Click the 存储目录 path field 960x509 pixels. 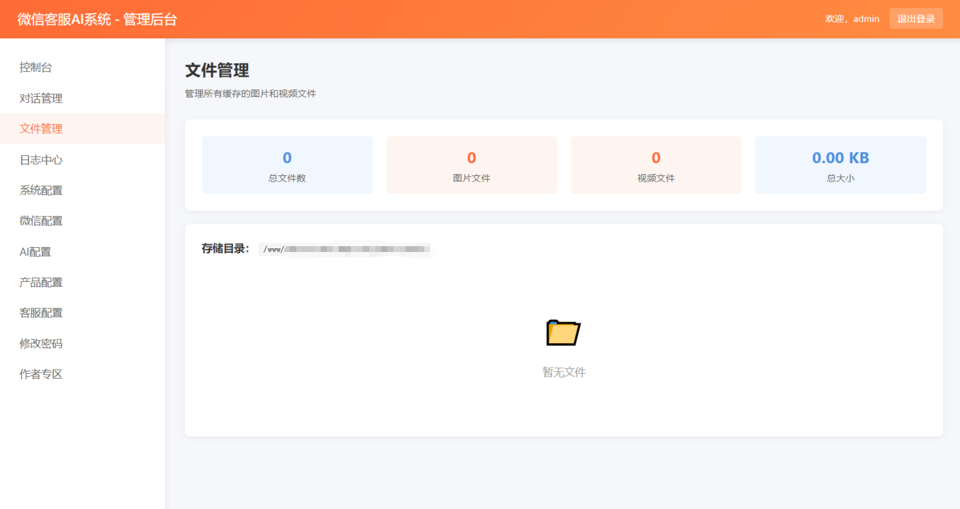pyautogui.click(x=346, y=249)
